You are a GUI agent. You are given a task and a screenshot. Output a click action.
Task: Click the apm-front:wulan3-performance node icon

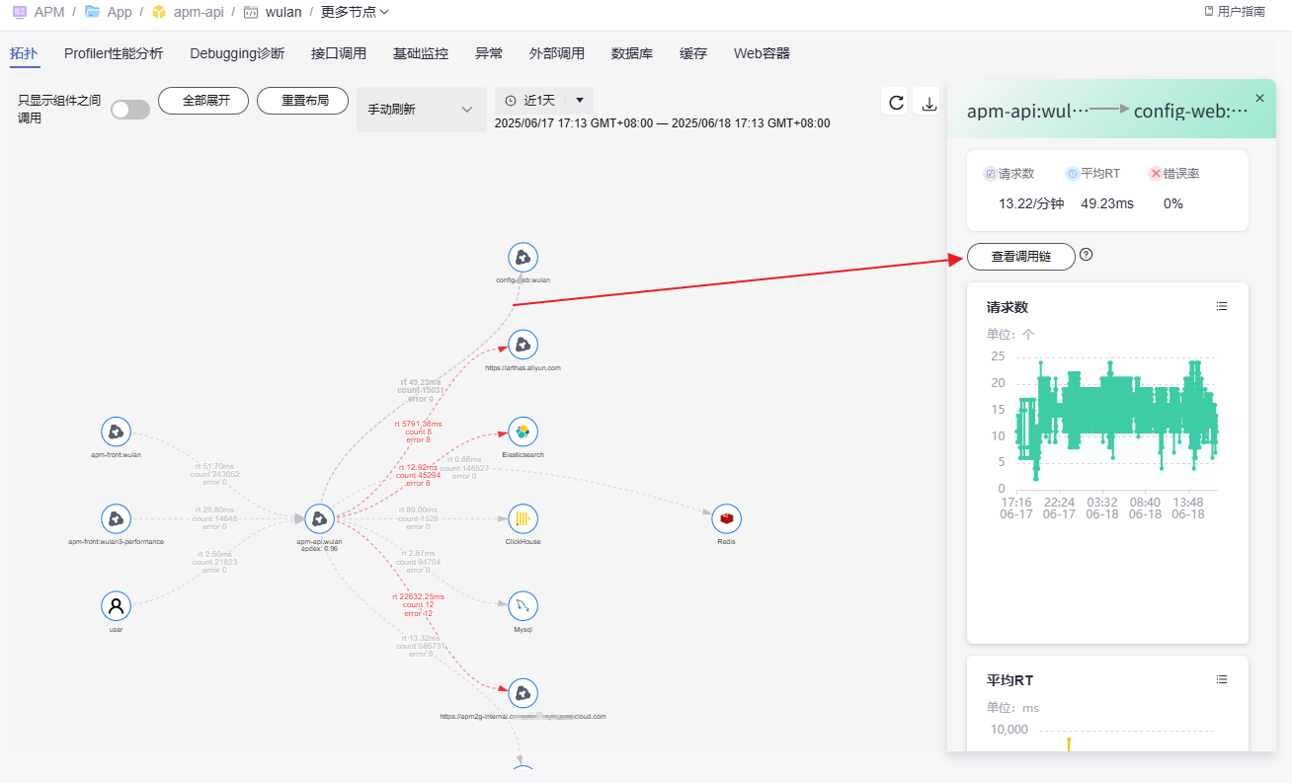(117, 518)
